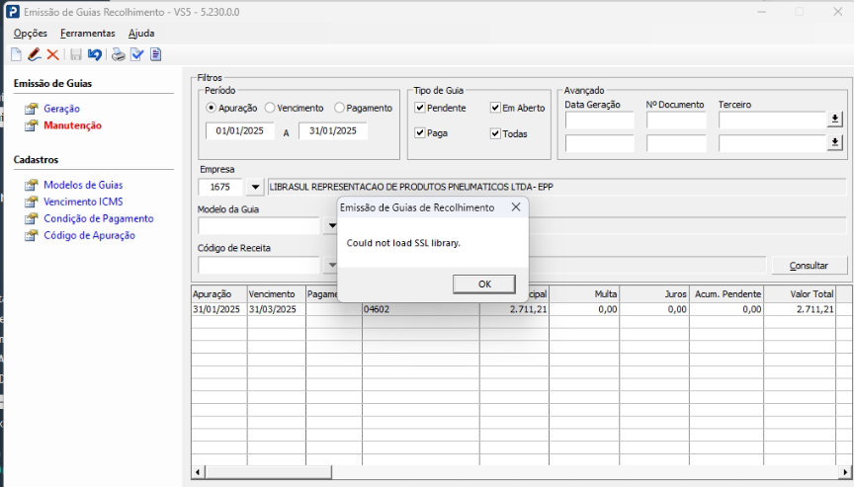
Task: Open the Ferramentas menu
Action: coord(87,33)
